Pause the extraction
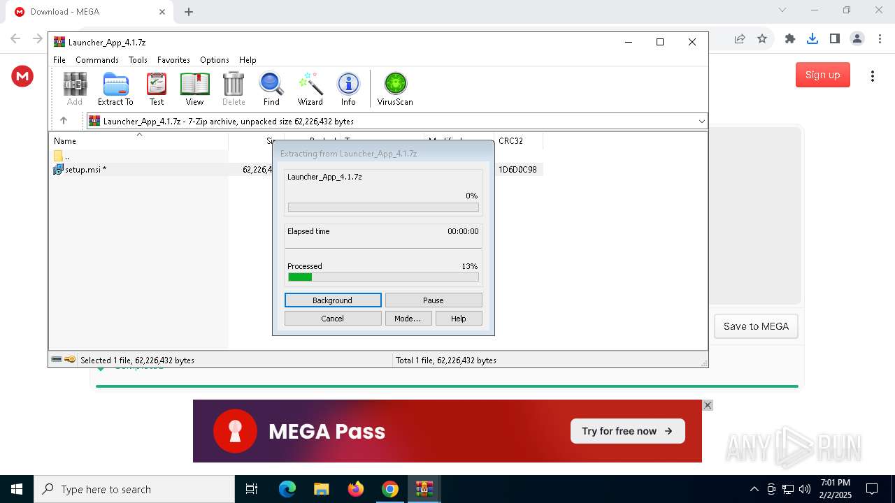895x503 pixels. 434,300
